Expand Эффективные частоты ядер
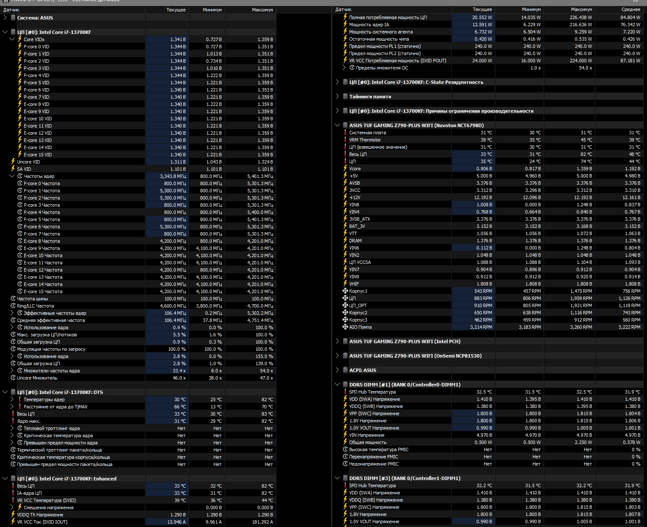 coord(12,313)
